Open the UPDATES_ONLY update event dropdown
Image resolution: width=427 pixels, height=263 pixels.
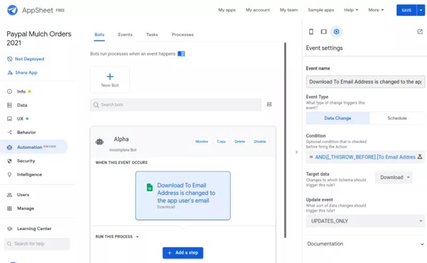point(365,221)
